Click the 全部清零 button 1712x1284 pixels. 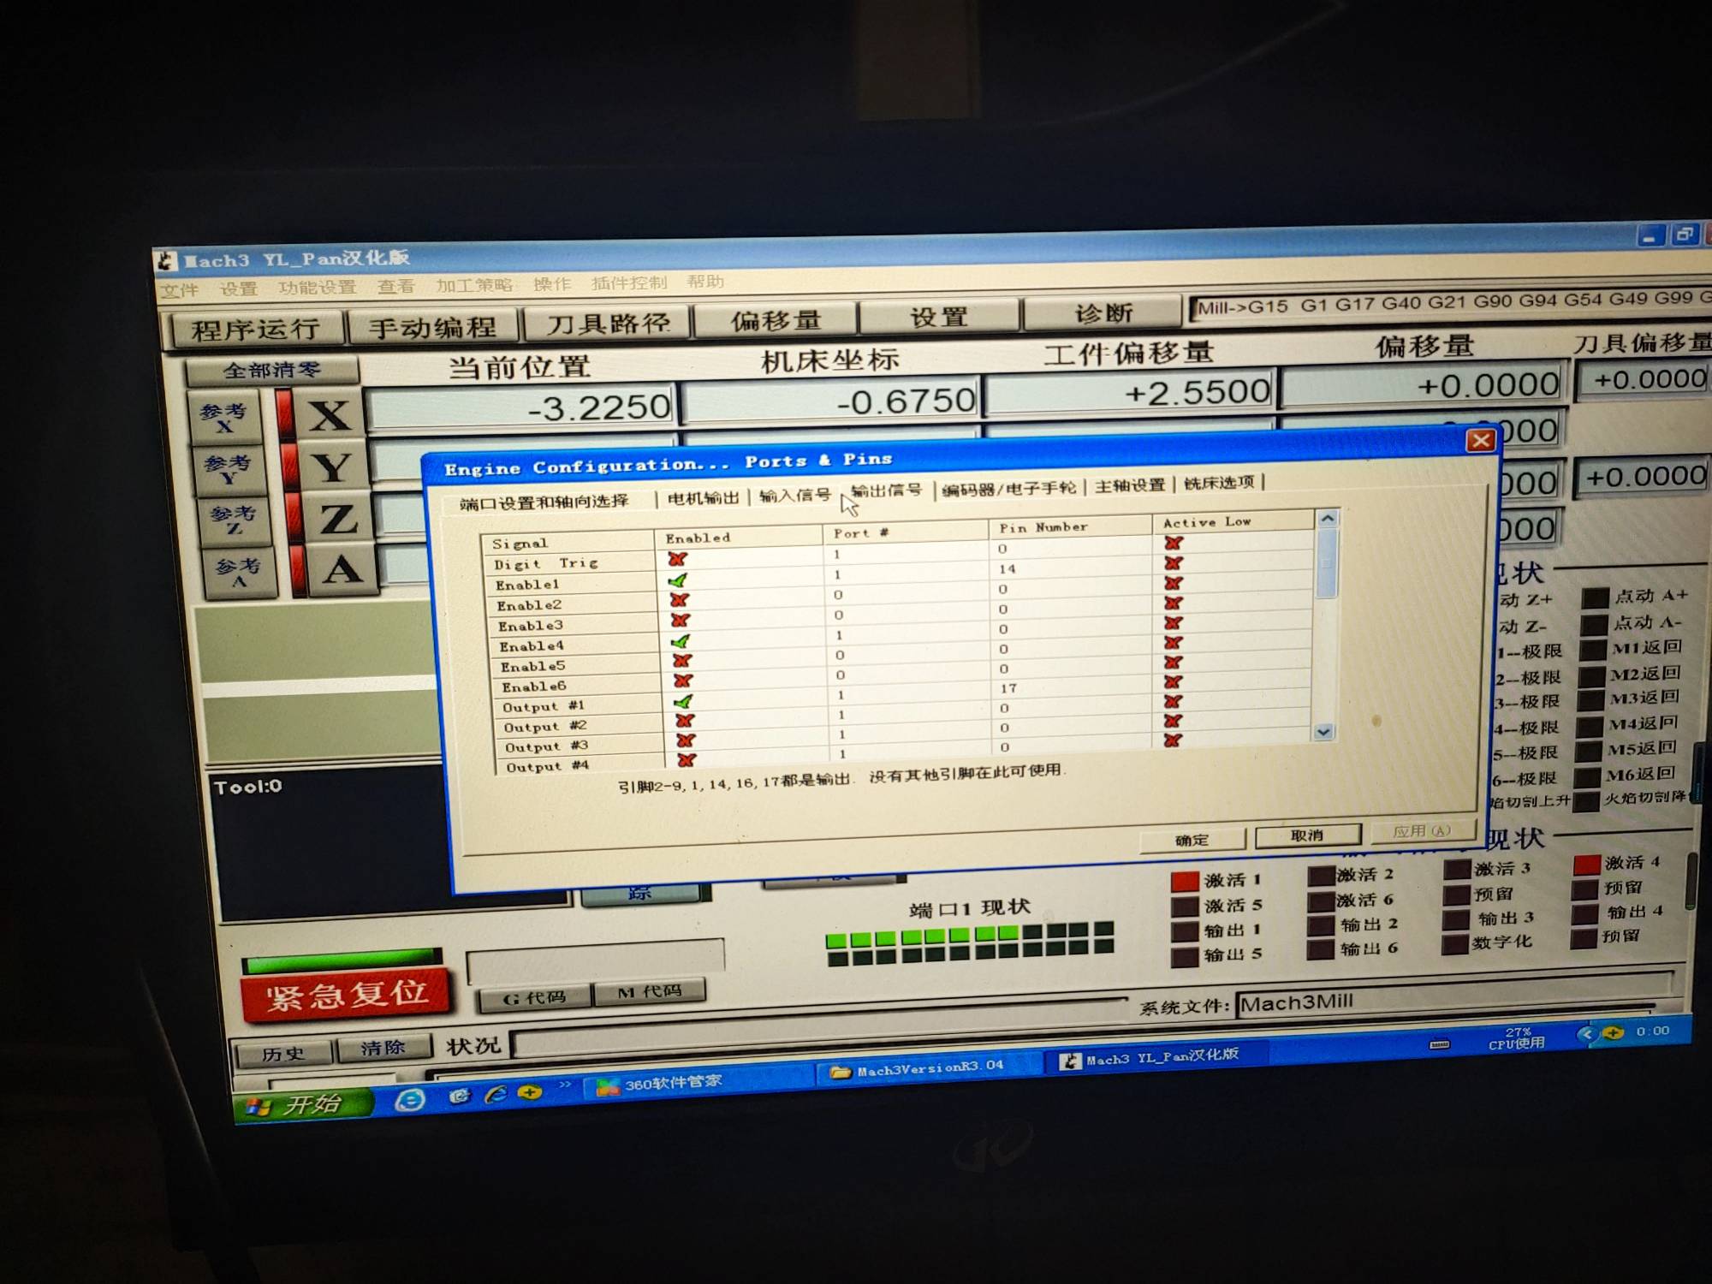[272, 371]
